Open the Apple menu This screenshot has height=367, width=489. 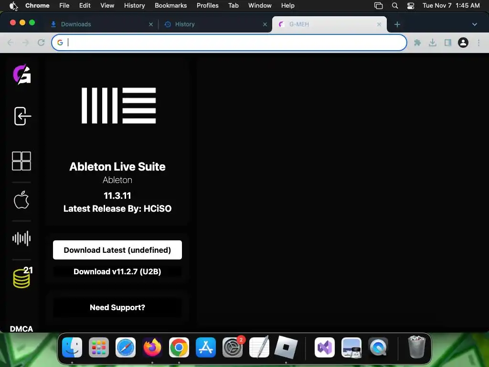pos(13,6)
